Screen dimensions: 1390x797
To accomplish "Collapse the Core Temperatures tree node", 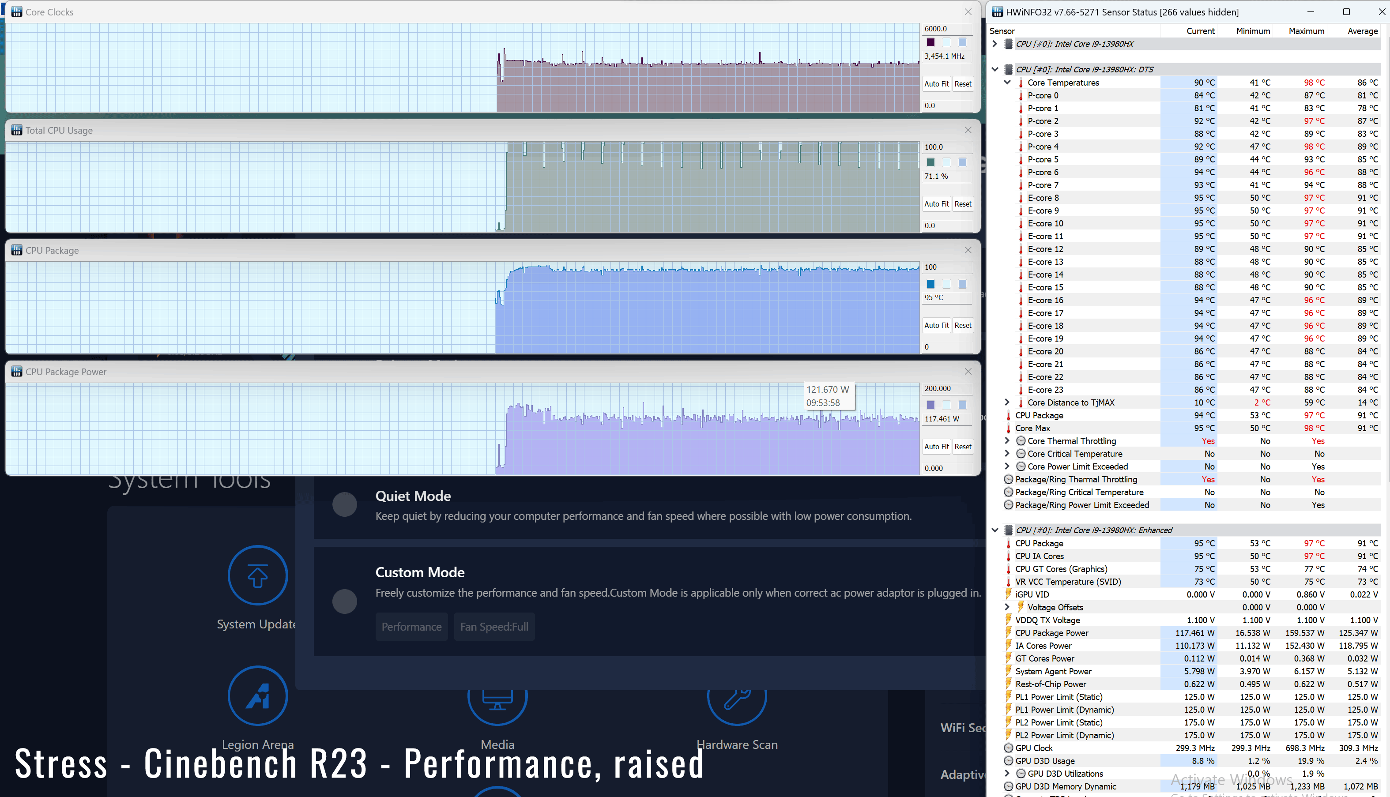I will tap(1007, 83).
